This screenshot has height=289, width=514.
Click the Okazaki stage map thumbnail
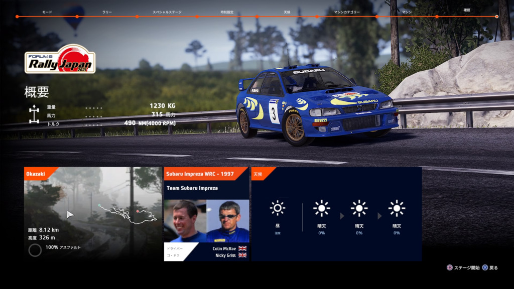[x=93, y=214]
